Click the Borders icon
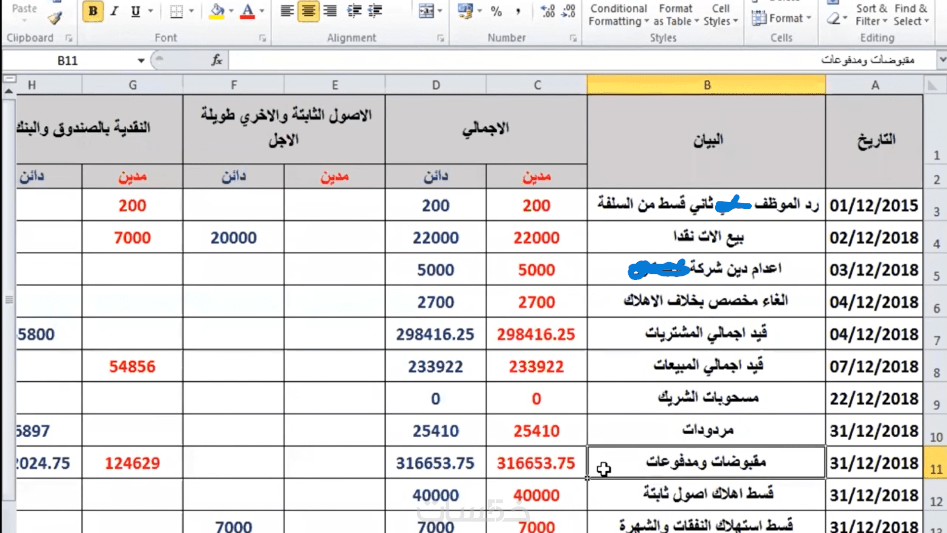This screenshot has height=533, width=947. tap(176, 11)
